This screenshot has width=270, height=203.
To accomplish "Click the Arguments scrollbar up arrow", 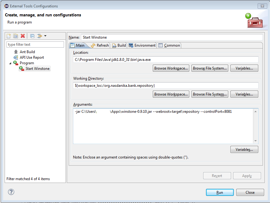I will (255, 112).
